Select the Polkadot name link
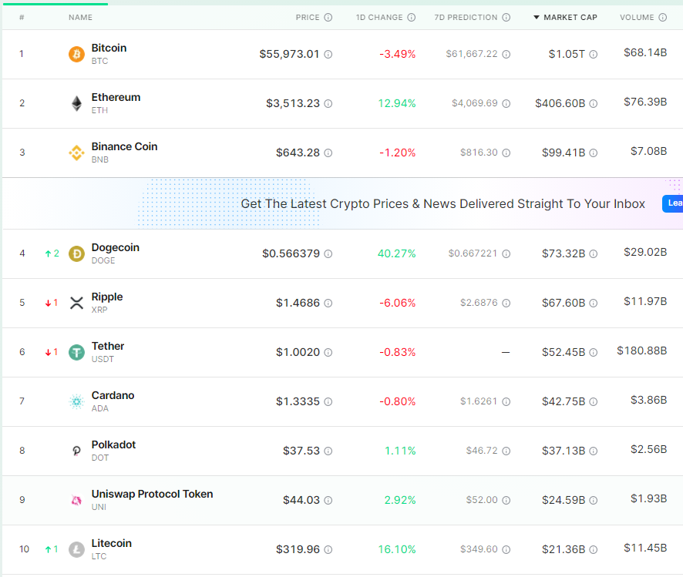 click(113, 444)
